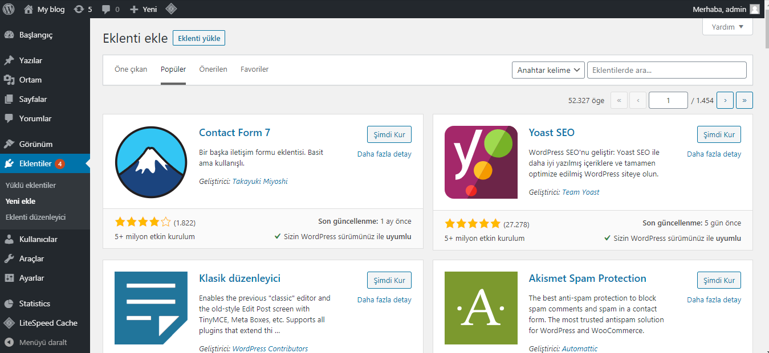769x353 pixels.
Task: Install Akismet Spam Protection with Şimdi Kur
Action: 719,280
